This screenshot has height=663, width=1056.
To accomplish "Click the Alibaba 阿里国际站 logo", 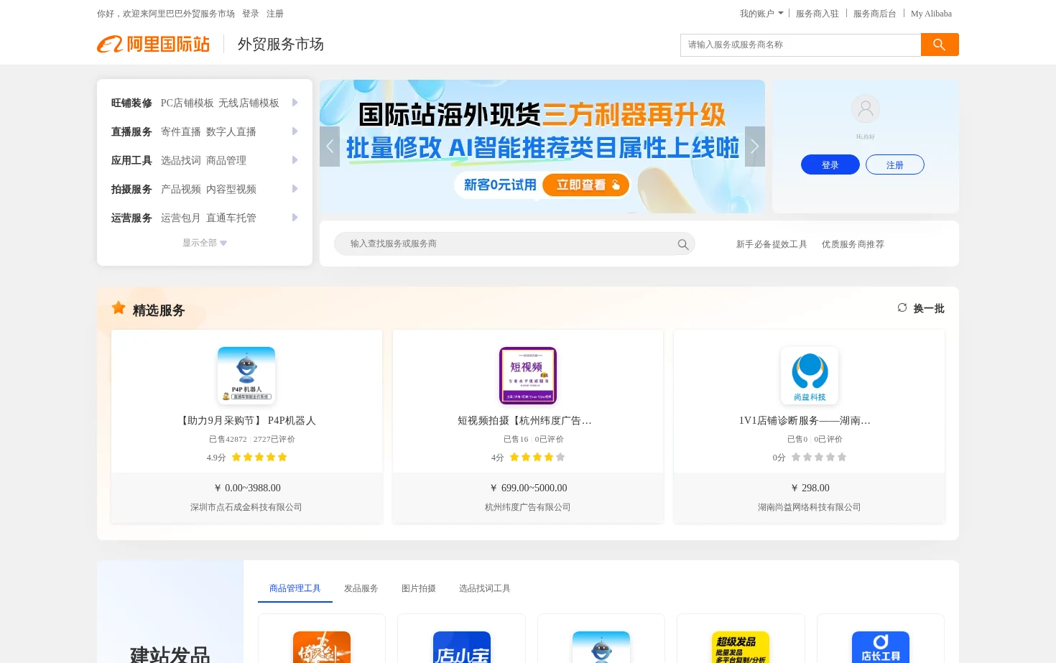I will pos(153,45).
